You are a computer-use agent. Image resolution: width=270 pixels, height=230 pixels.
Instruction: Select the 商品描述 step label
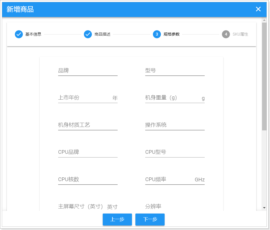[102, 34]
